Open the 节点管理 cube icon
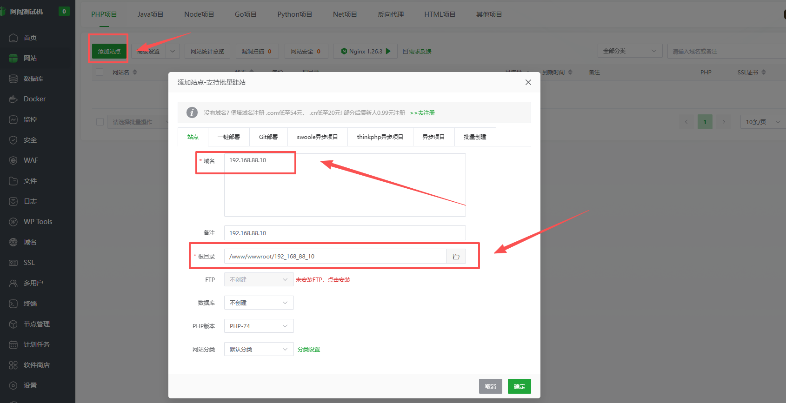786x403 pixels. click(13, 324)
